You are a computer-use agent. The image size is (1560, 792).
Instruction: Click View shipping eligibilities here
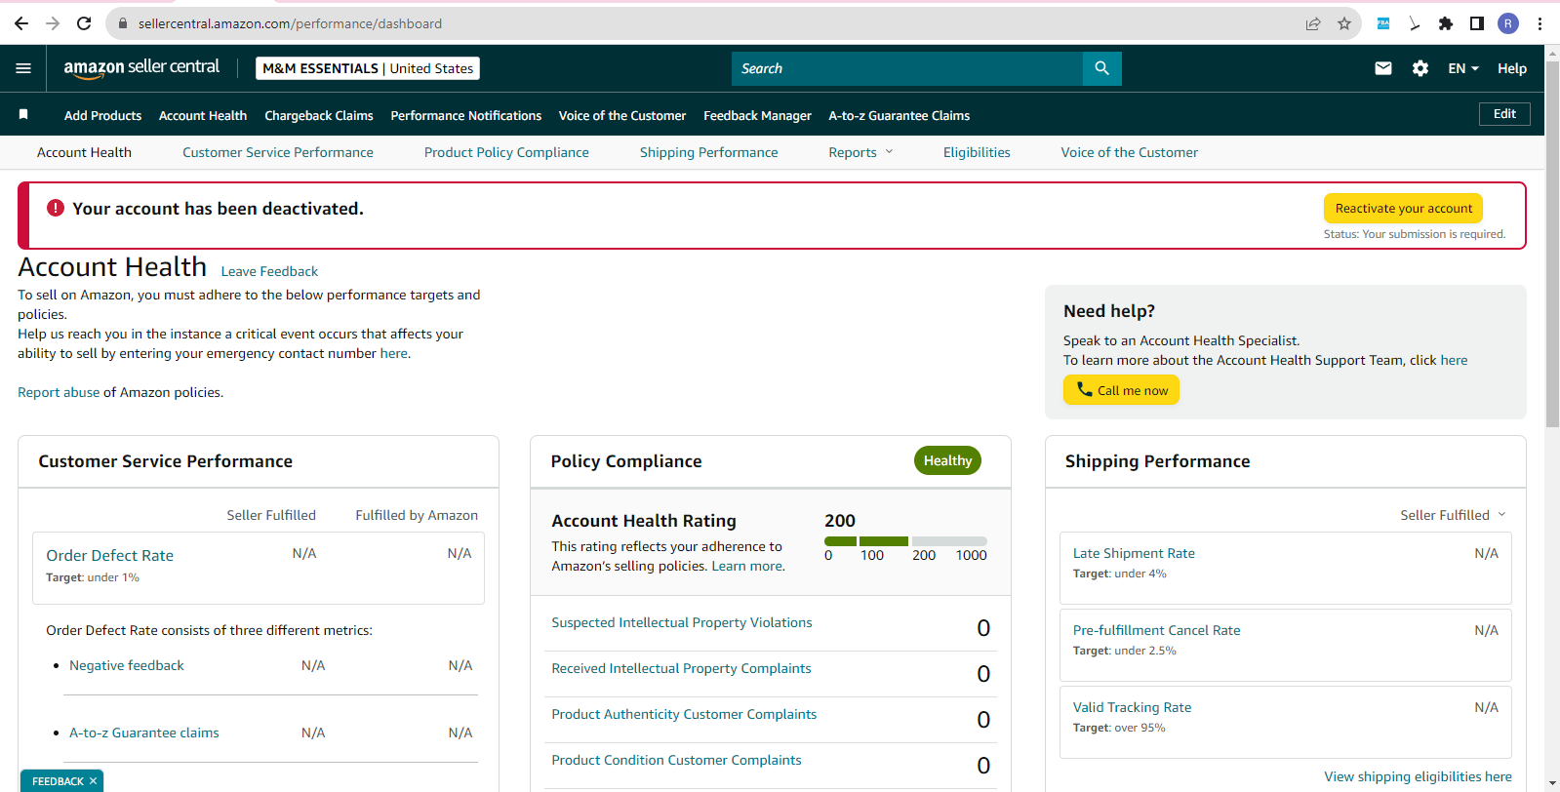1418,776
